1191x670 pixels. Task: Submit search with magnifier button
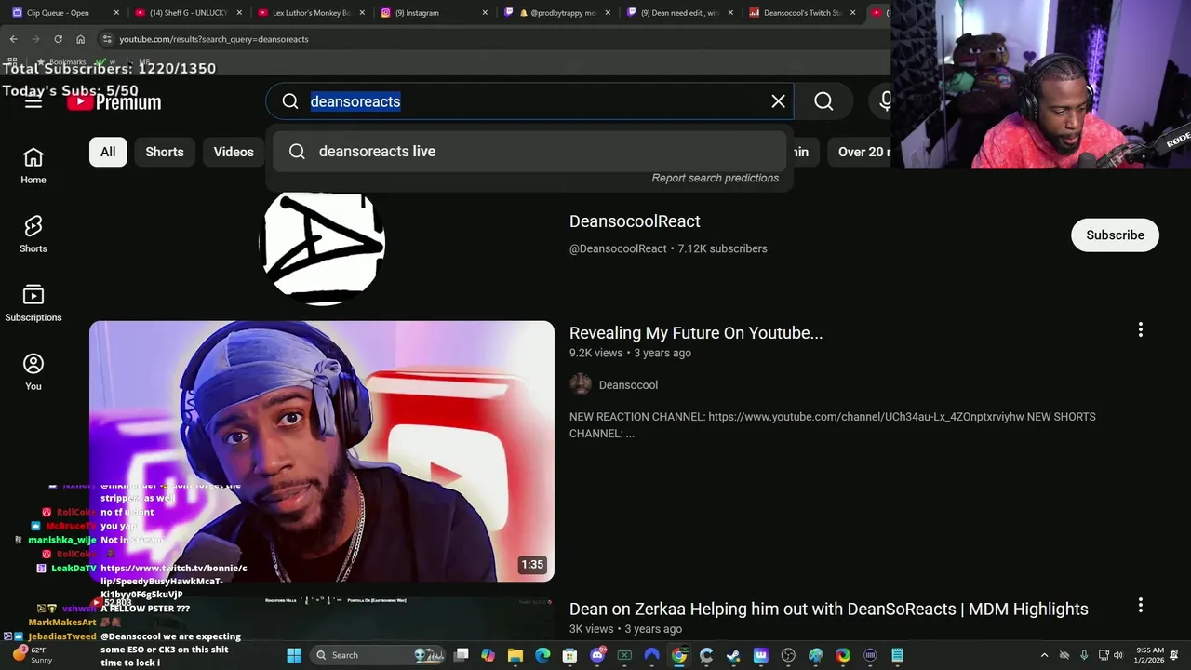pyautogui.click(x=823, y=101)
